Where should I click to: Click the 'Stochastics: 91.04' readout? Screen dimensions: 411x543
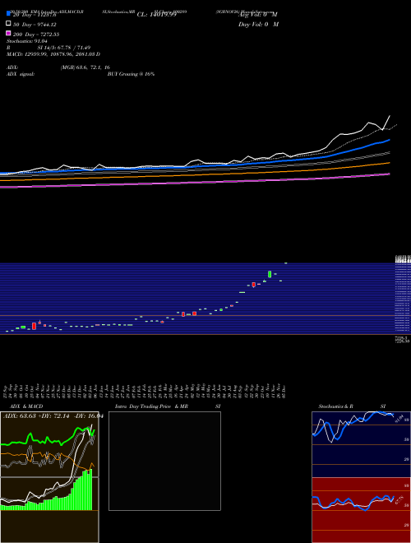click(x=27, y=41)
